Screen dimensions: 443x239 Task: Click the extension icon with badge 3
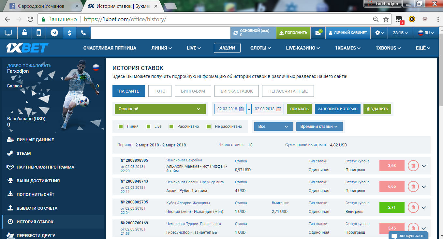coord(399,20)
